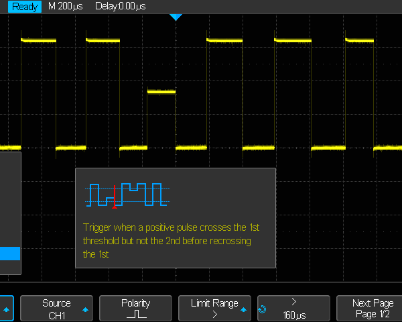Click the Ready status indicator
This screenshot has height=322, width=402.
click(23, 6)
